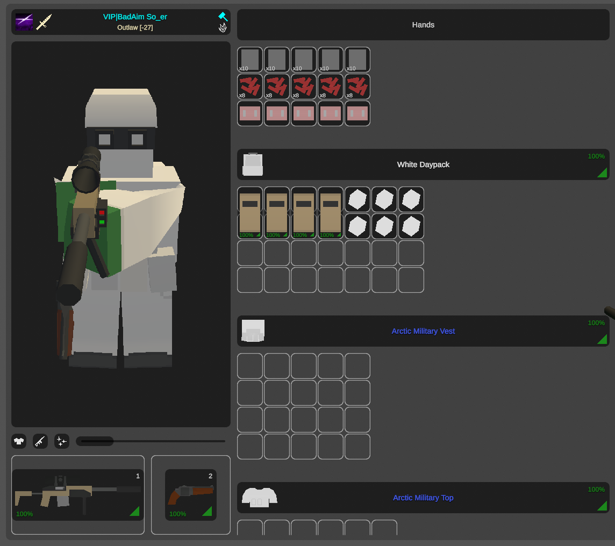Image resolution: width=615 pixels, height=546 pixels.
Task: Select the second gray x10 item in Hands
Action: coord(277,60)
